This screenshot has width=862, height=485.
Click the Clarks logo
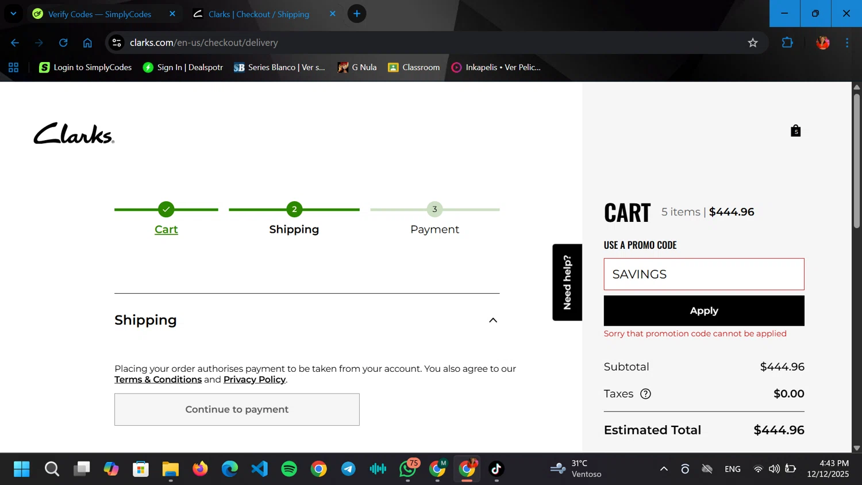click(74, 133)
